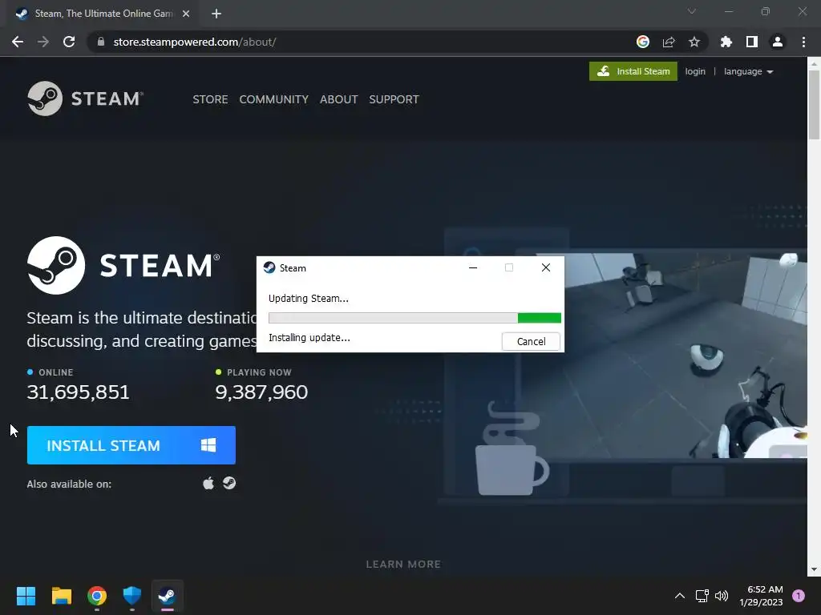This screenshot has height=615, width=821.
Task: Open the login link
Action: coord(695,71)
